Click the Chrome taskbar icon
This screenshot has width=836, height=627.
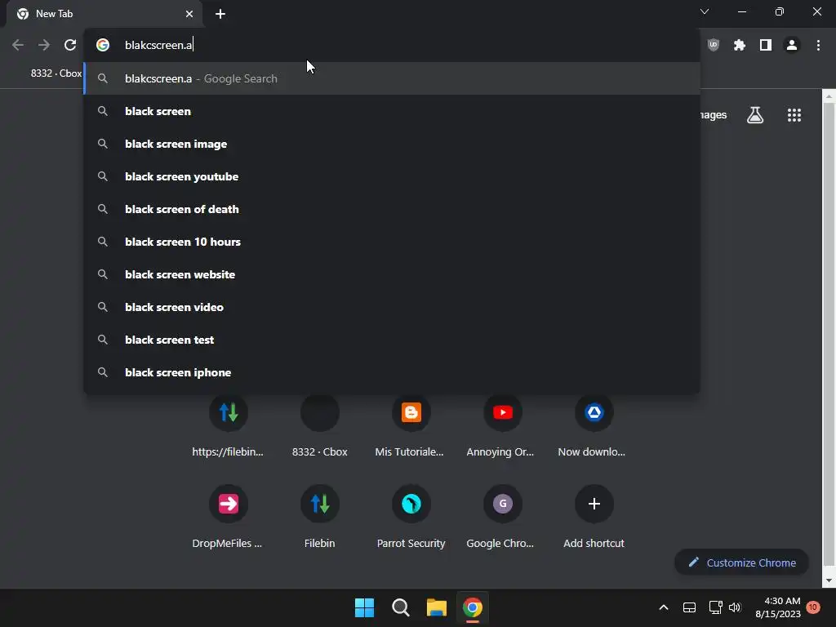click(x=473, y=607)
